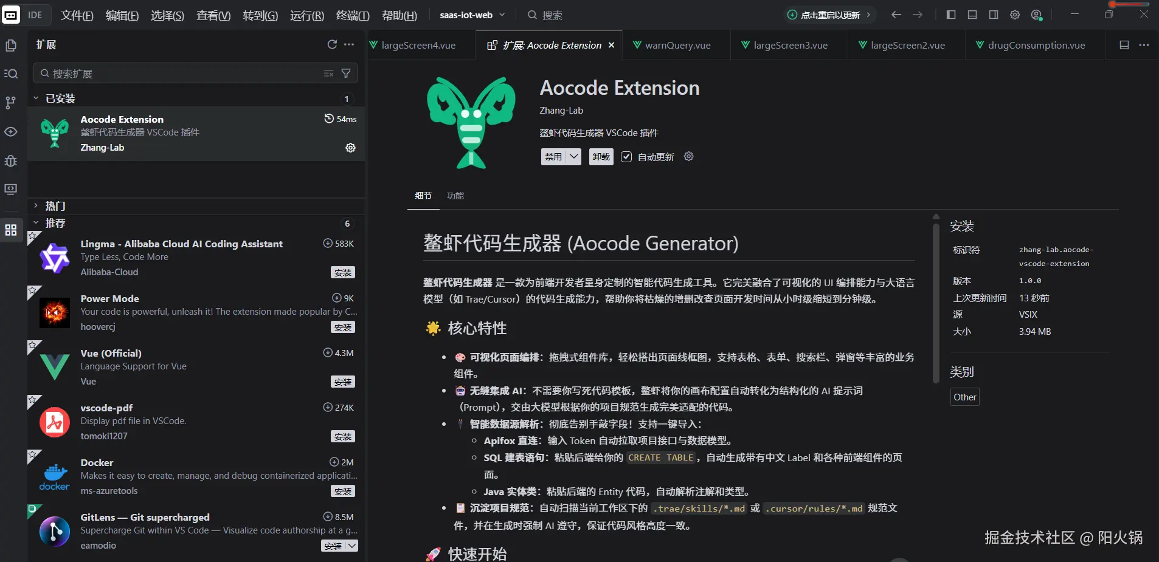Open the Run menu

click(307, 15)
